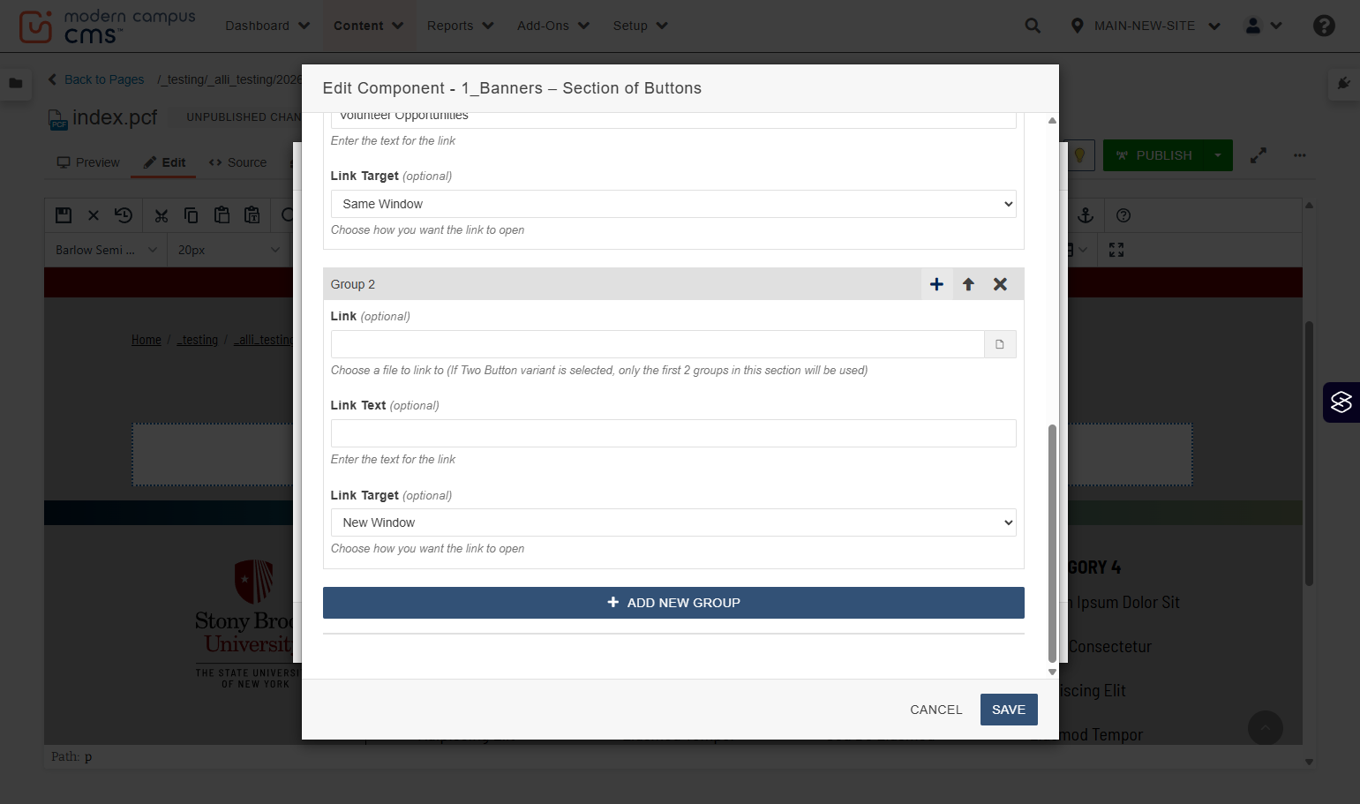Toggle editor fullscreen expand icon
1360x804 pixels.
coord(1116,250)
